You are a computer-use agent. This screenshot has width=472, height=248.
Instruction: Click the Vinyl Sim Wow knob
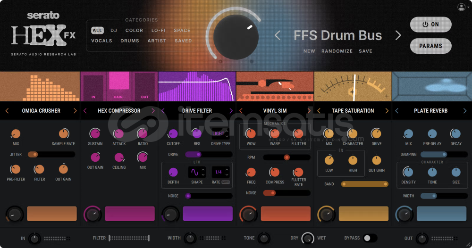click(x=251, y=134)
